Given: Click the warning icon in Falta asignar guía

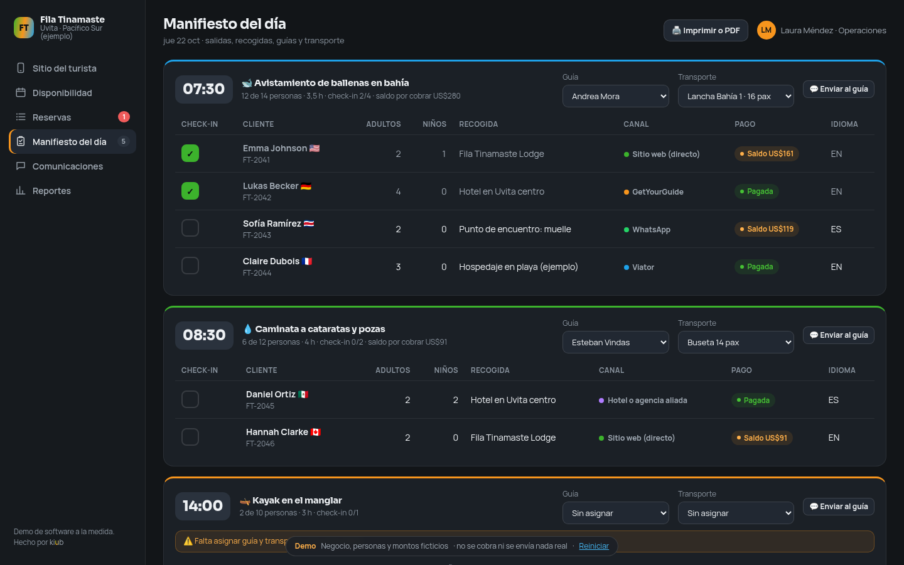Looking at the screenshot, I should point(188,541).
